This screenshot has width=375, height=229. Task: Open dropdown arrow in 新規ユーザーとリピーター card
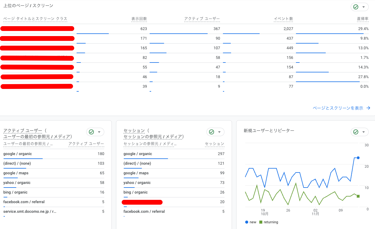(364, 132)
